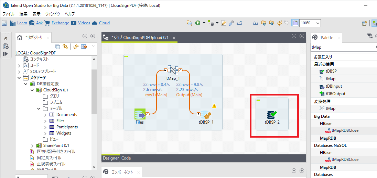Close the CloudSignPDFUpload job tab
The width and height of the screenshot is (377, 178).
[x=174, y=38]
